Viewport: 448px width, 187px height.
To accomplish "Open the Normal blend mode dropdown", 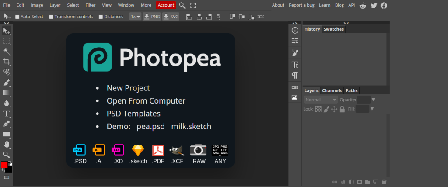I will click(321, 100).
